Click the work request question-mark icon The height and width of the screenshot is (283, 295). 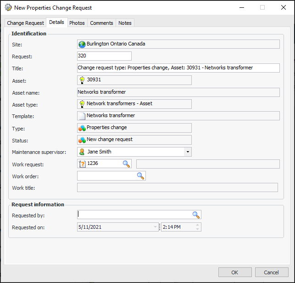(x=83, y=164)
